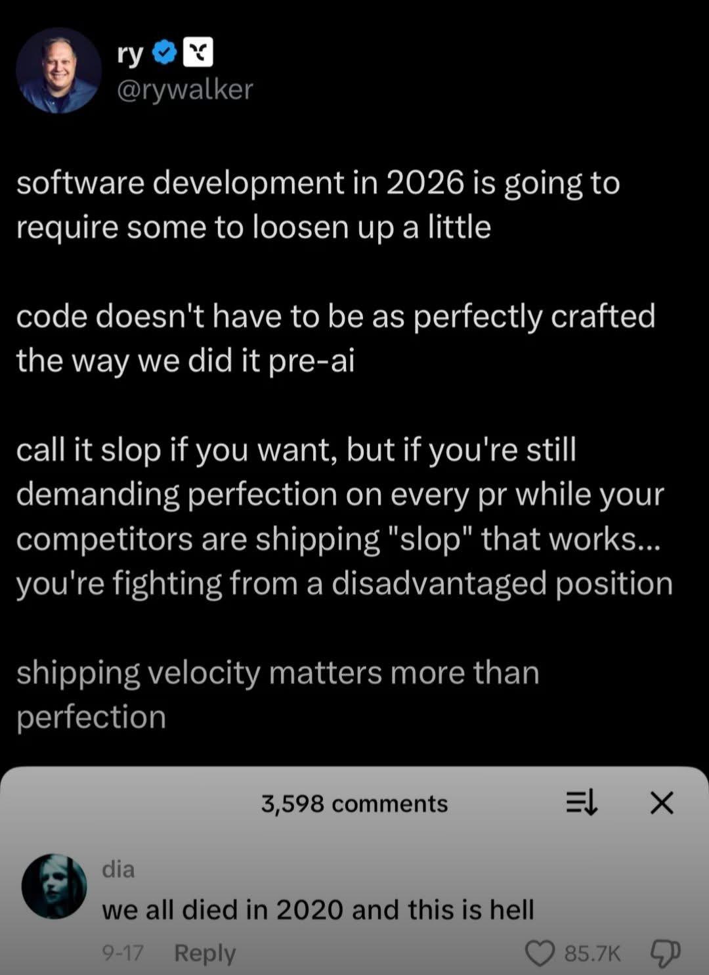Reply to dia's comment

click(x=204, y=953)
